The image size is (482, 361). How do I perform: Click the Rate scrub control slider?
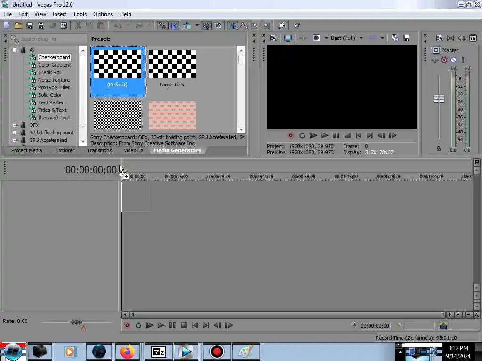(76, 322)
